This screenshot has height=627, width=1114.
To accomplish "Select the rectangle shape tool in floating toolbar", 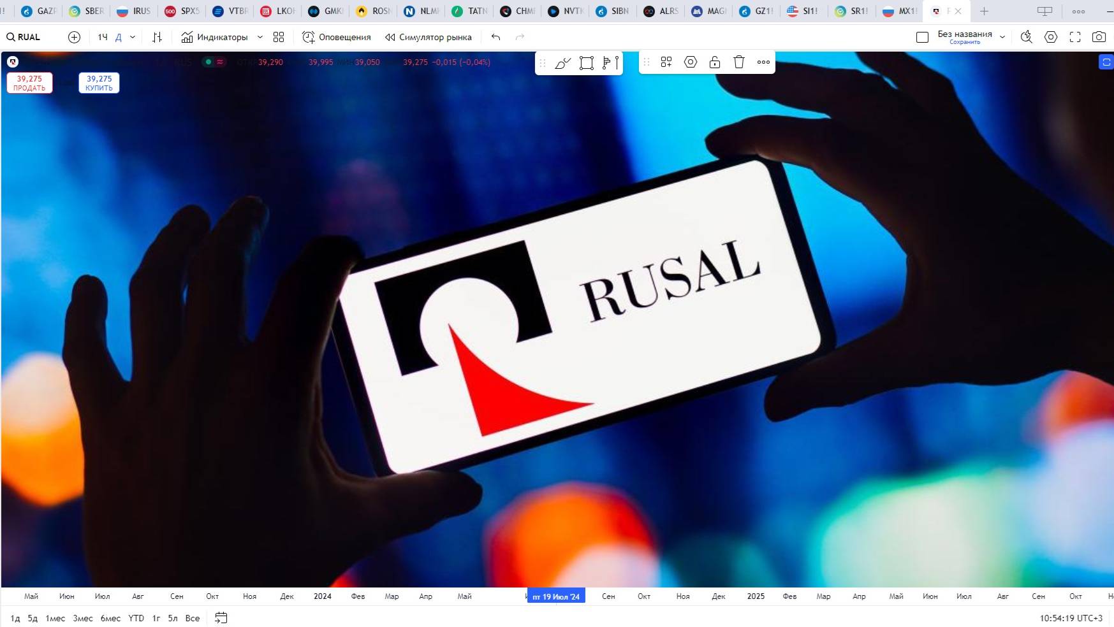I will (587, 62).
